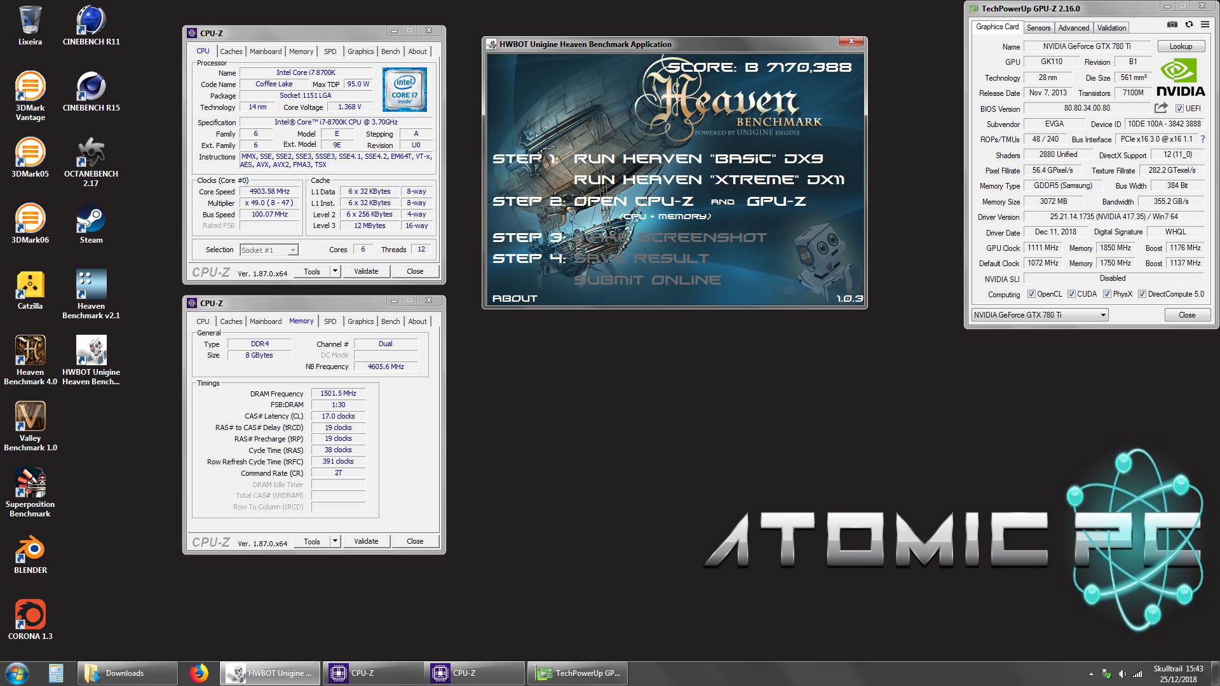The width and height of the screenshot is (1220, 686).
Task: Expand Tools dropdown arrow in bottom CPU-Z window
Action: pyautogui.click(x=335, y=541)
